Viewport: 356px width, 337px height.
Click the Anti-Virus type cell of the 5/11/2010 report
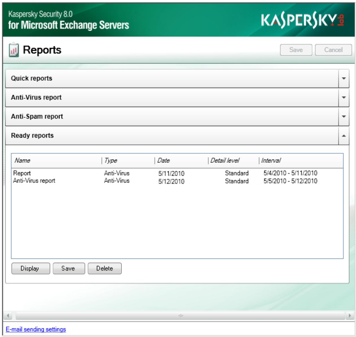[117, 173]
